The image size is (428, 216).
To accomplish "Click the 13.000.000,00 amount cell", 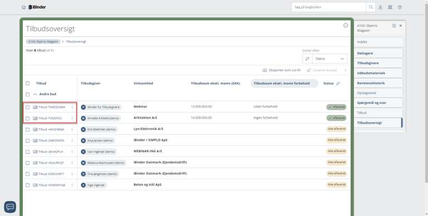I will coord(201,107).
